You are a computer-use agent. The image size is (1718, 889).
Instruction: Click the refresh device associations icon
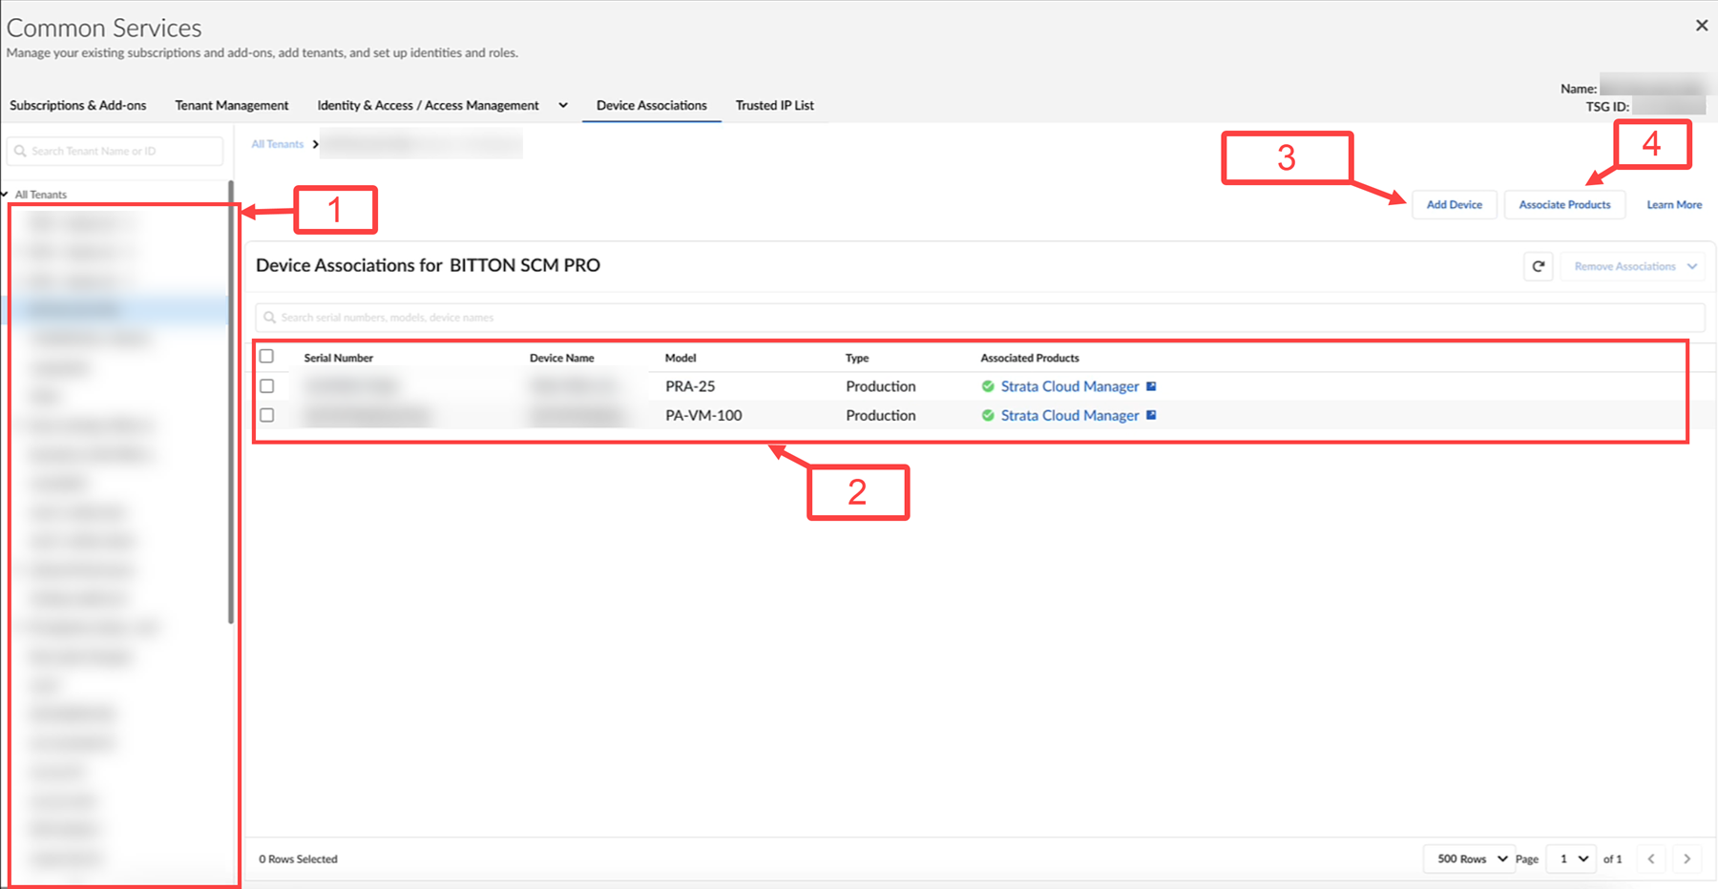coord(1538,267)
